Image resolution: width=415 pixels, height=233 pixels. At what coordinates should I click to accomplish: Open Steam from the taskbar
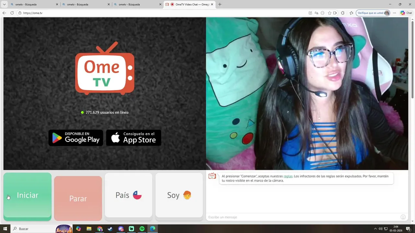(x=110, y=229)
